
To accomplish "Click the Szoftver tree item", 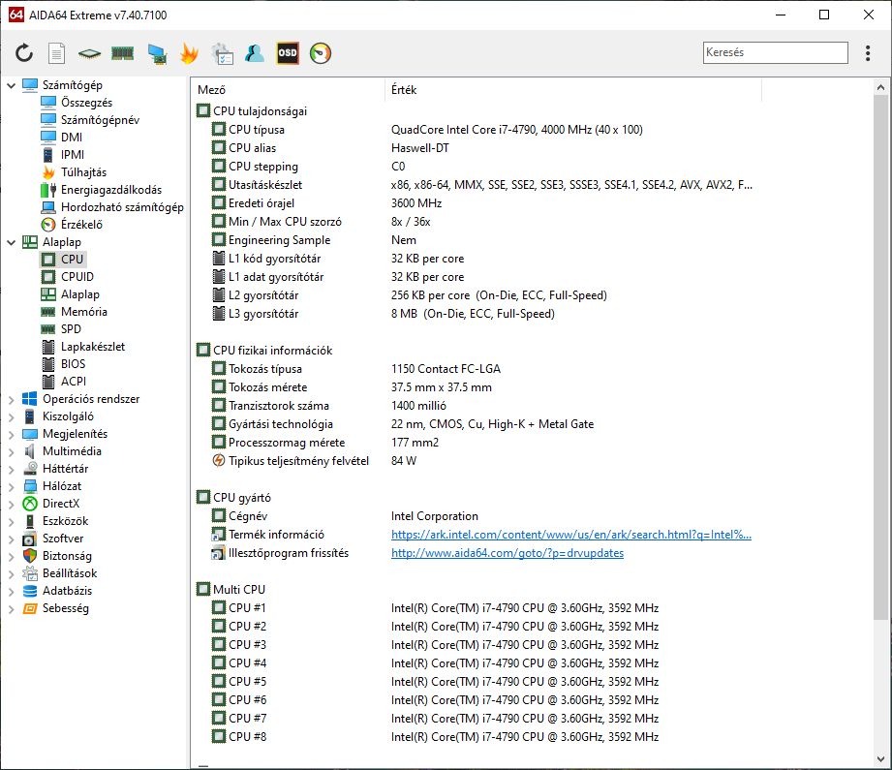I will click(x=63, y=539).
